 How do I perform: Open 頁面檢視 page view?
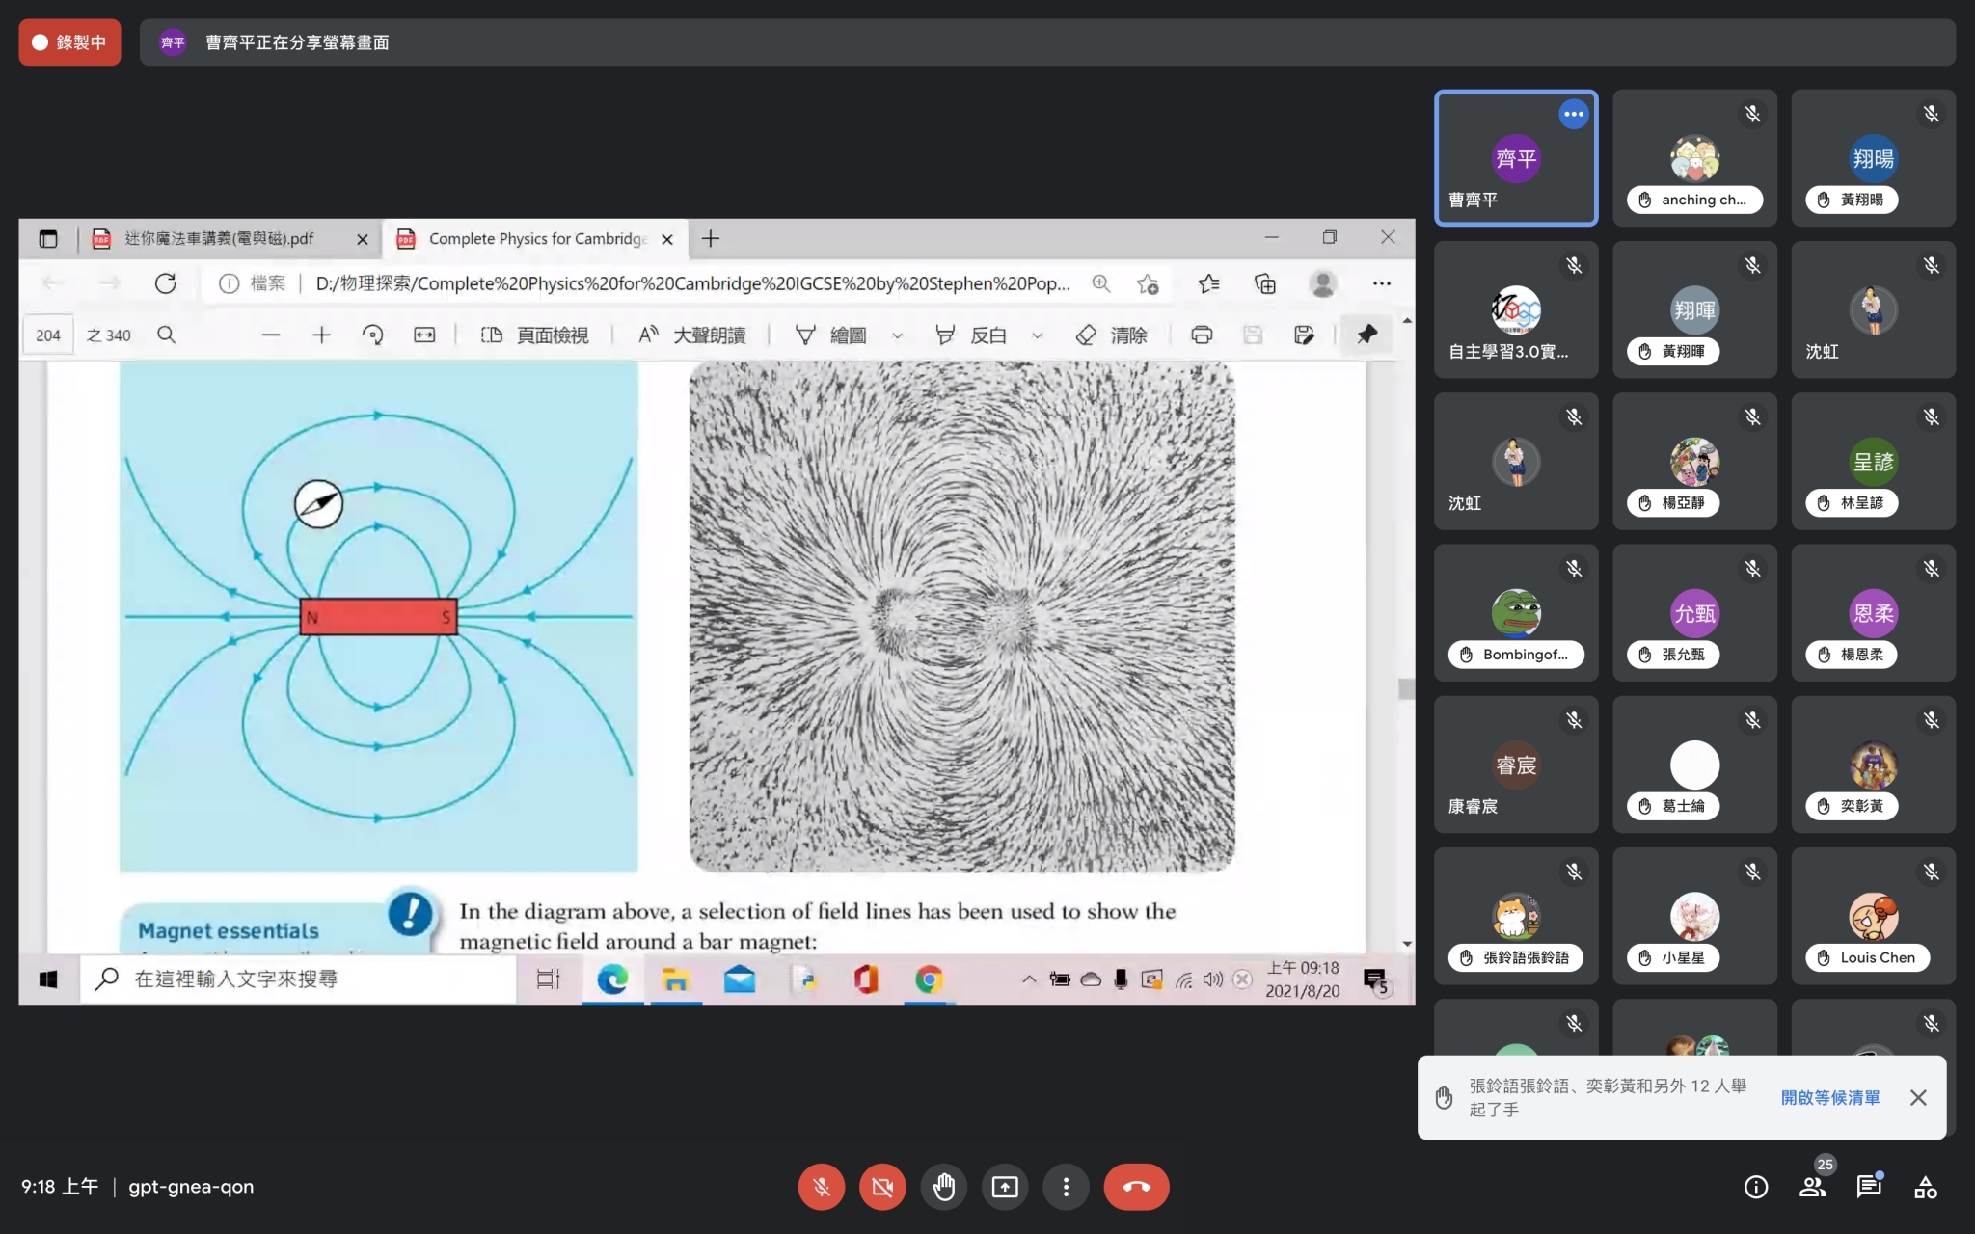pos(535,335)
